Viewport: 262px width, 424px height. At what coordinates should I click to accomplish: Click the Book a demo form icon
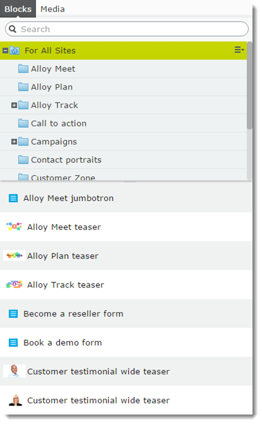(x=13, y=342)
